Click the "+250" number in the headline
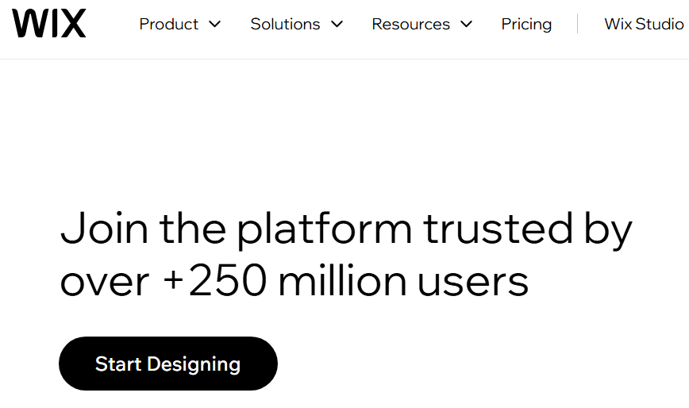 [214, 280]
